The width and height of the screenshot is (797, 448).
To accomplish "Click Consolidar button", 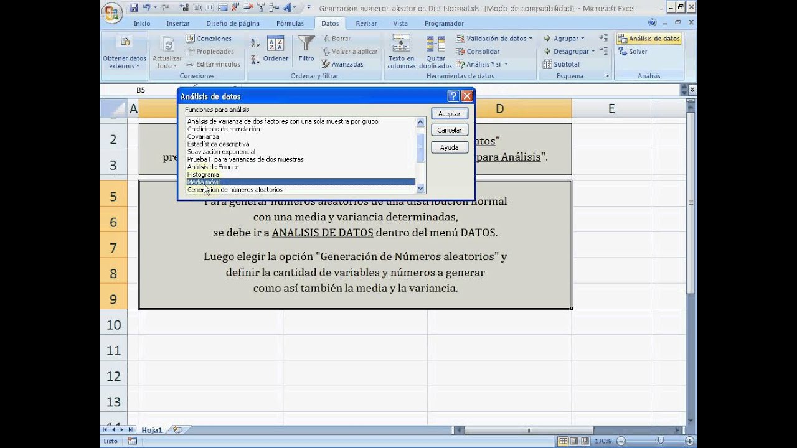I will click(x=478, y=52).
